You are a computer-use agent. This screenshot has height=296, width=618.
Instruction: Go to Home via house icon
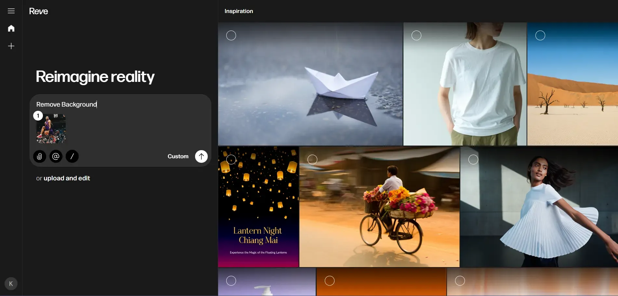click(11, 28)
